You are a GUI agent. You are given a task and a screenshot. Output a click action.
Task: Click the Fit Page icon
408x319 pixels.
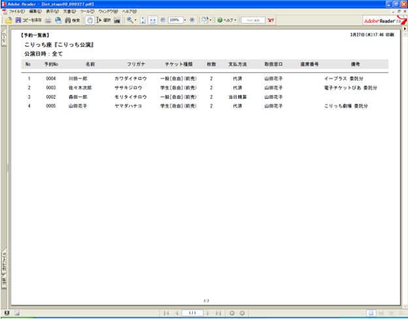(142, 20)
